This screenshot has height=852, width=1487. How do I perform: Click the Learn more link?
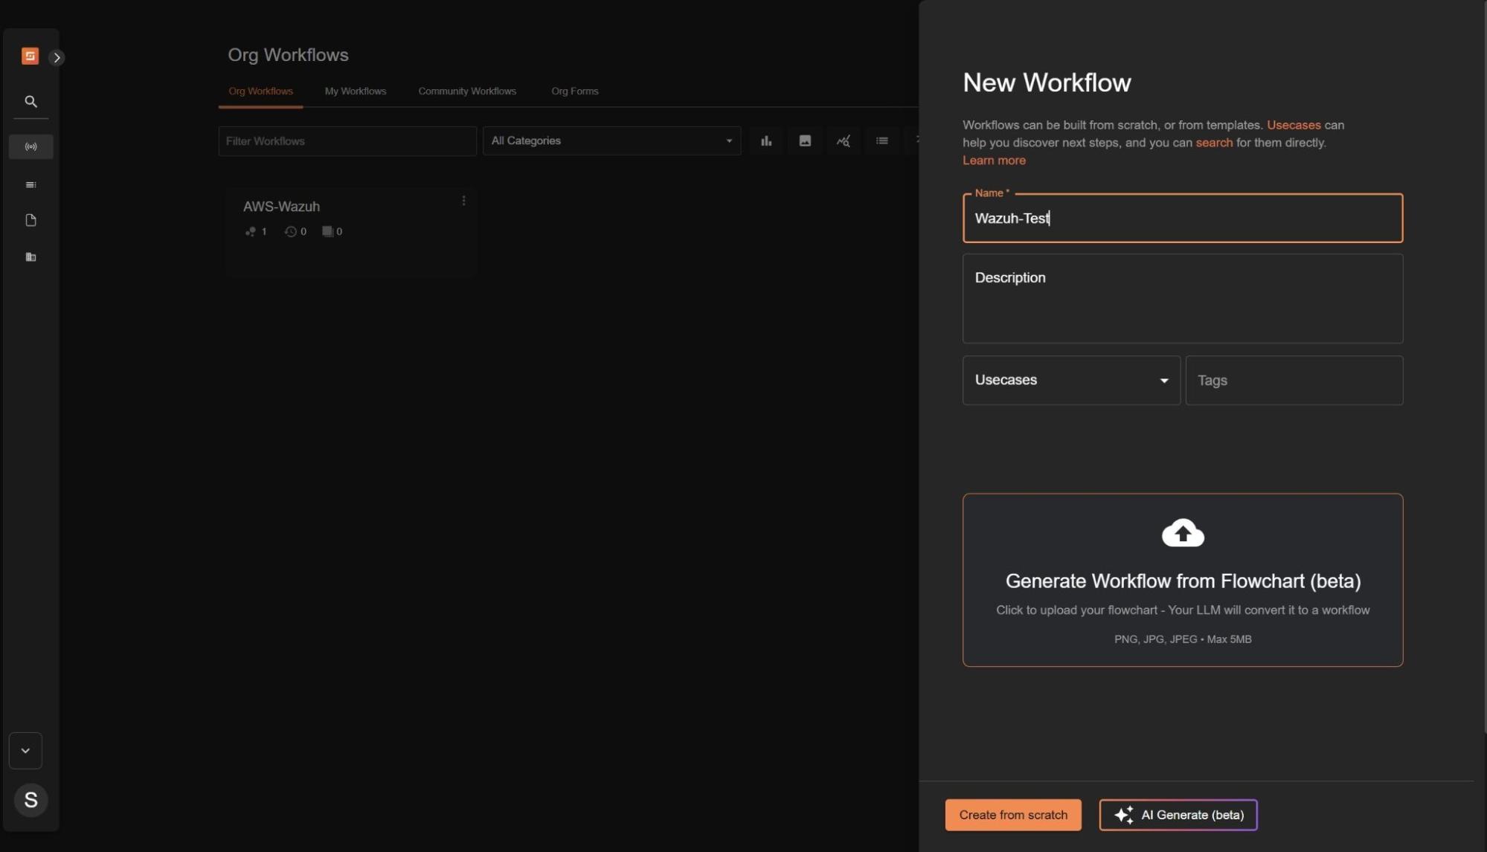pos(993,160)
